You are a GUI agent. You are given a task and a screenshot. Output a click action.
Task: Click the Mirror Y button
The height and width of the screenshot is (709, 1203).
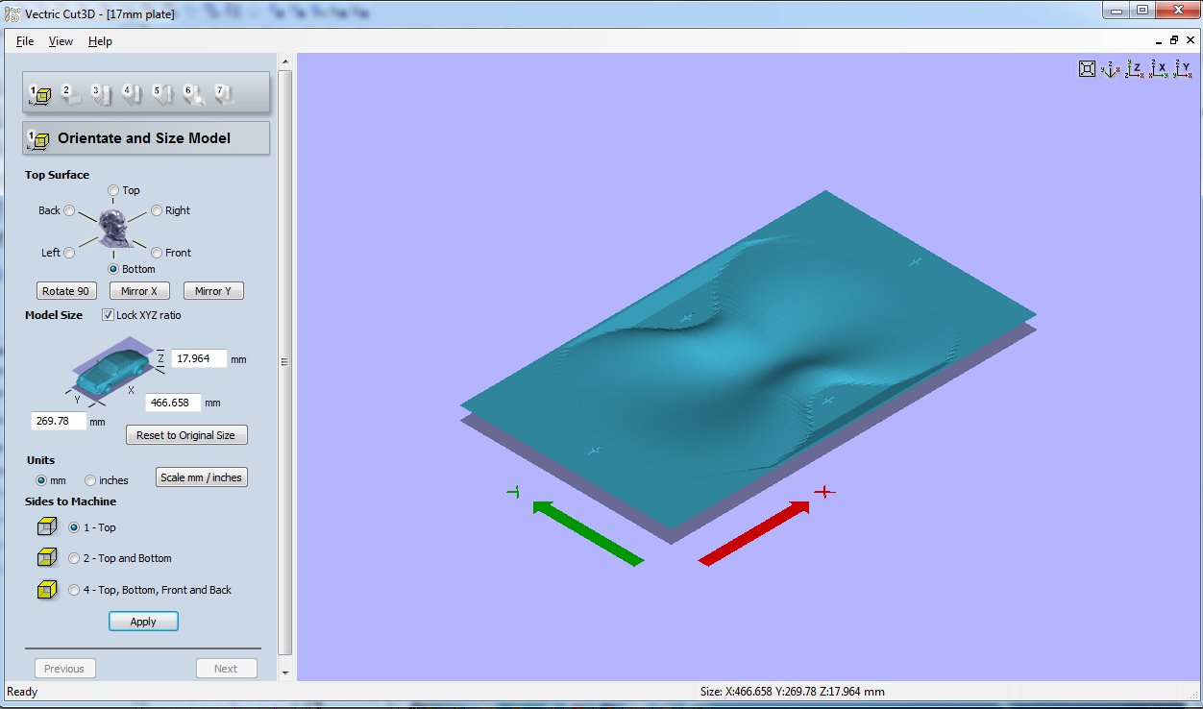click(213, 291)
